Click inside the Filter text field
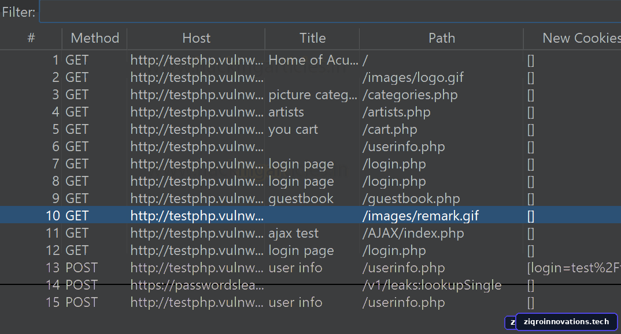The height and width of the screenshot is (334, 621). 330,12
